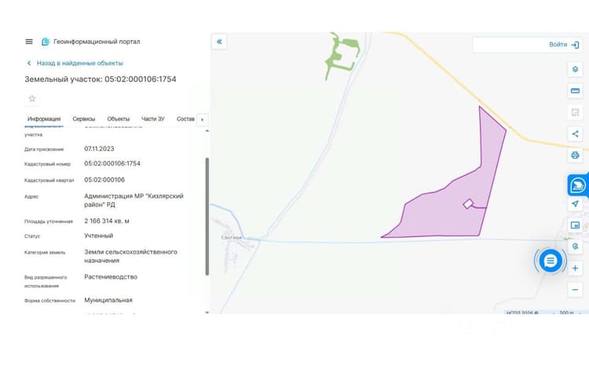
Task: Go back via Назад в найденные объекты
Action: 75,63
